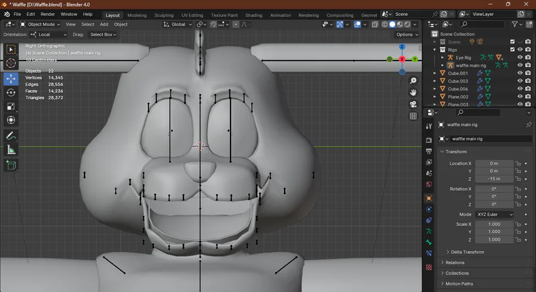This screenshot has height=292, width=536.
Task: Open the Options dropdown
Action: [x=407, y=34]
